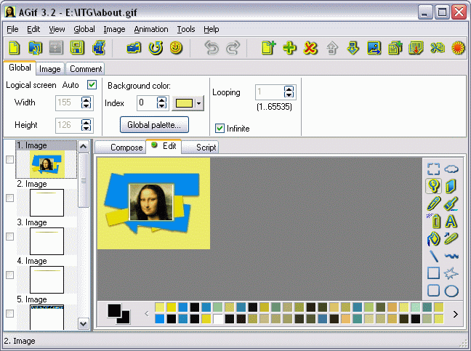Pick the ellipse shape tool

451,291
